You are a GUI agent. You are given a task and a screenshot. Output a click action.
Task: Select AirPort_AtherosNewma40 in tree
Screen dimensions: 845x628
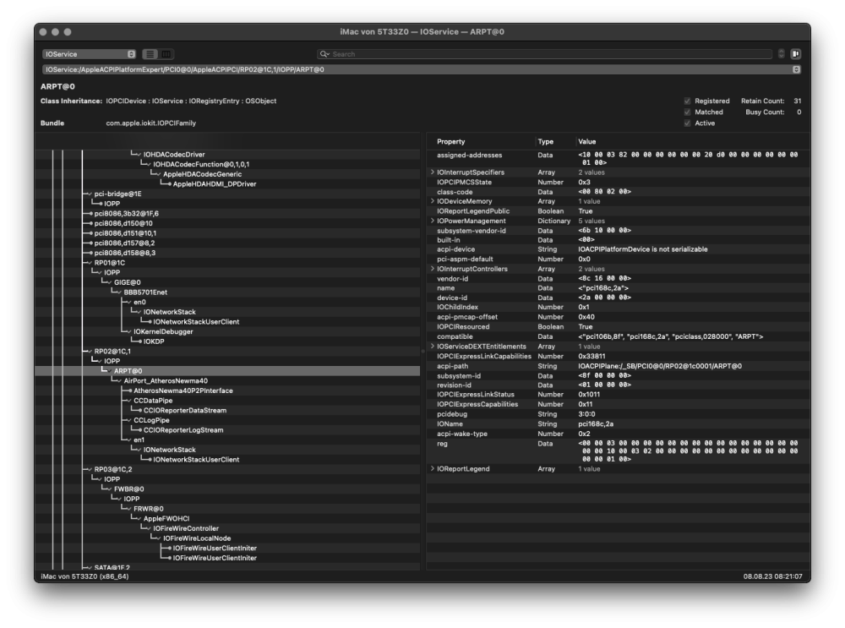coord(166,381)
